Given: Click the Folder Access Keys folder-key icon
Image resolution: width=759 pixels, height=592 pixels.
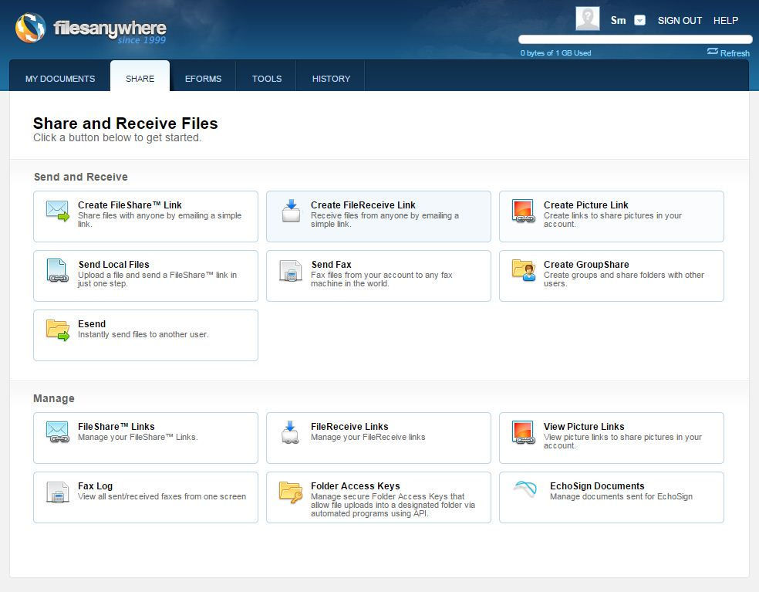Looking at the screenshot, I should pyautogui.click(x=291, y=492).
